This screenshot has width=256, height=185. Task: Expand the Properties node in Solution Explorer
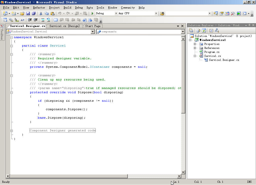pyautogui.click(x=195, y=44)
